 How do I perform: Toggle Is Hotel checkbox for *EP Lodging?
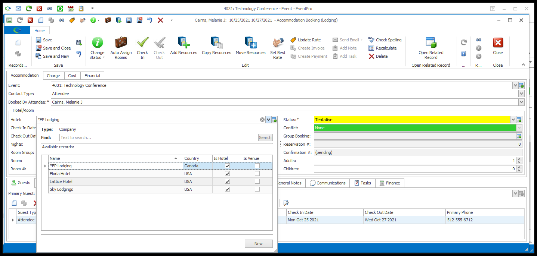click(227, 166)
